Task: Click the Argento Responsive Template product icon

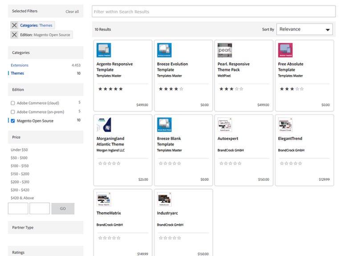Action: 104,50
